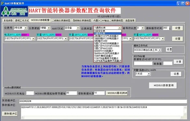Switch to the 选型指南 tab

[130, 20]
